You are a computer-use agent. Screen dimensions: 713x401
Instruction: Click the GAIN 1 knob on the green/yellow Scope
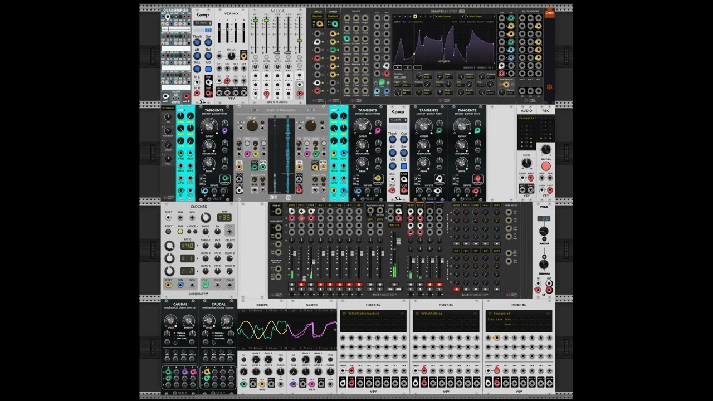pos(256,359)
